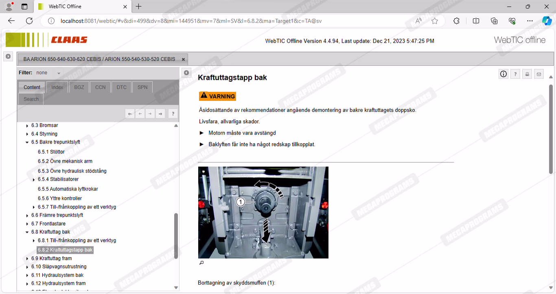Add this page to favorites star
Screen dimensions: 556x294
point(435,21)
